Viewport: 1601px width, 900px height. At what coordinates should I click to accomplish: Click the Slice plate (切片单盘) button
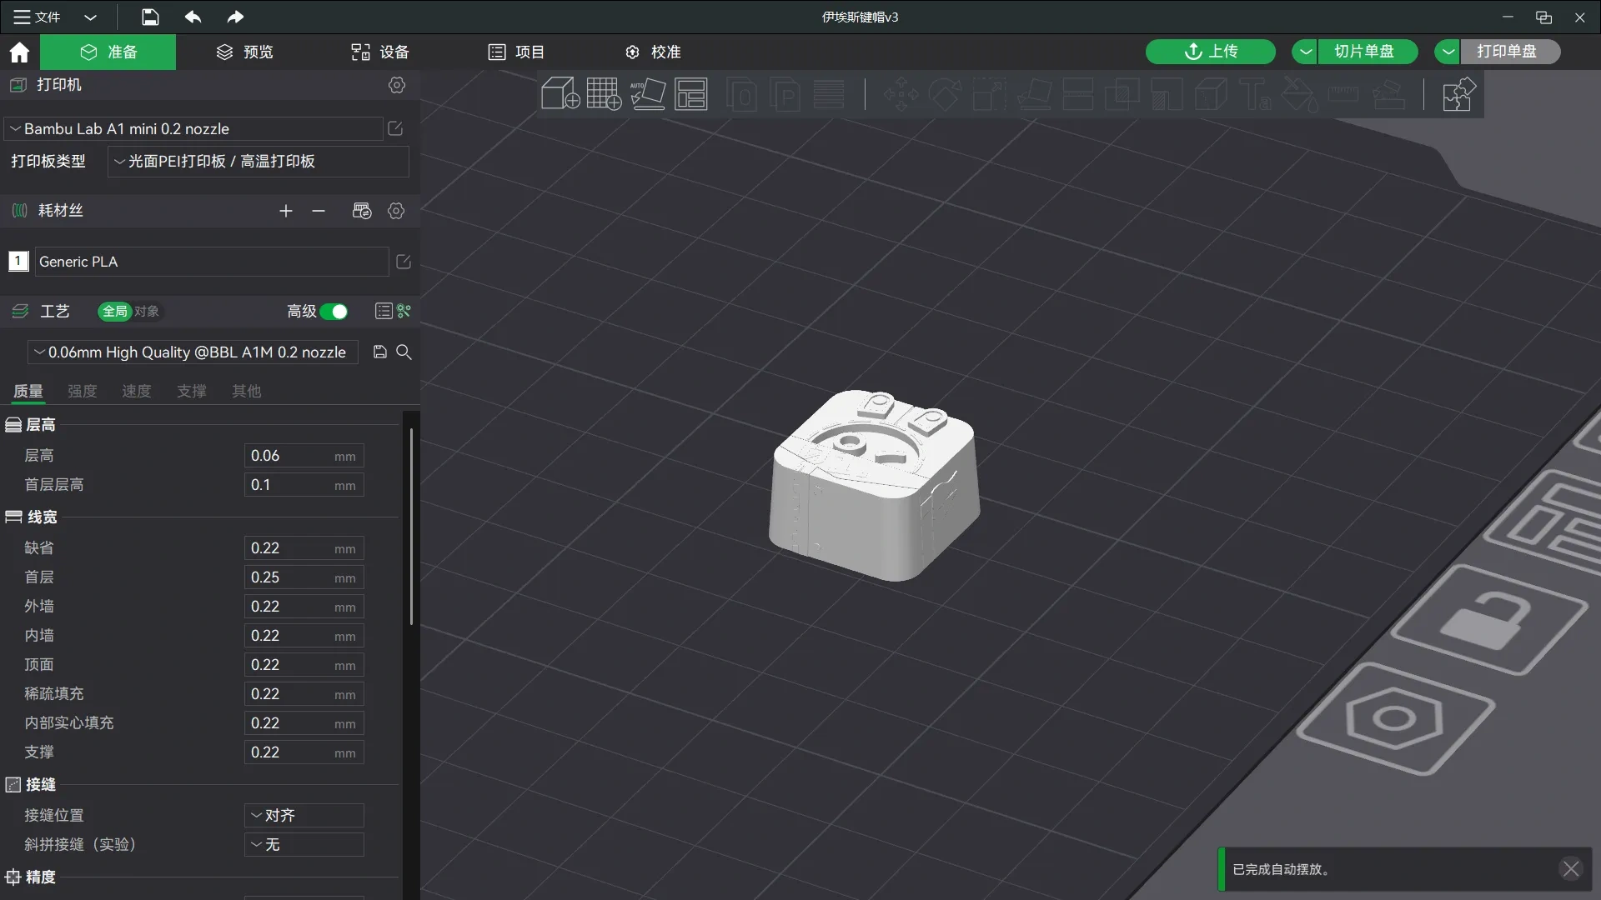pyautogui.click(x=1368, y=52)
